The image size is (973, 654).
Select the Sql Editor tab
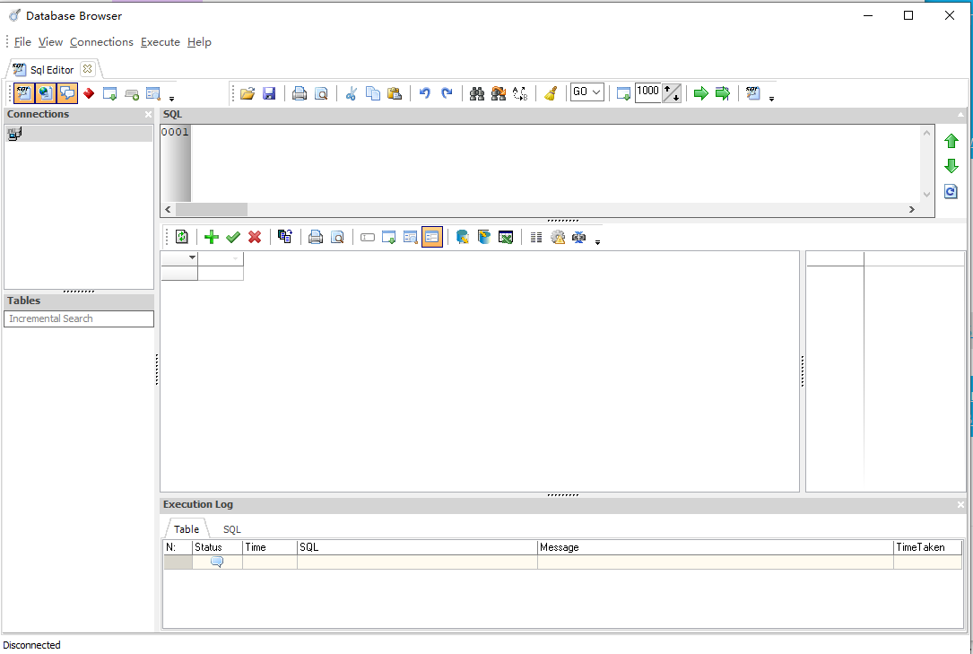tap(51, 69)
